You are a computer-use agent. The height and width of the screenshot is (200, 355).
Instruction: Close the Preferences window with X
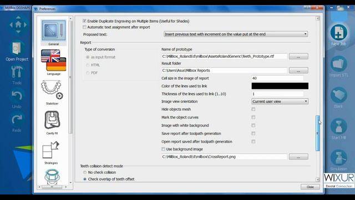point(317,8)
